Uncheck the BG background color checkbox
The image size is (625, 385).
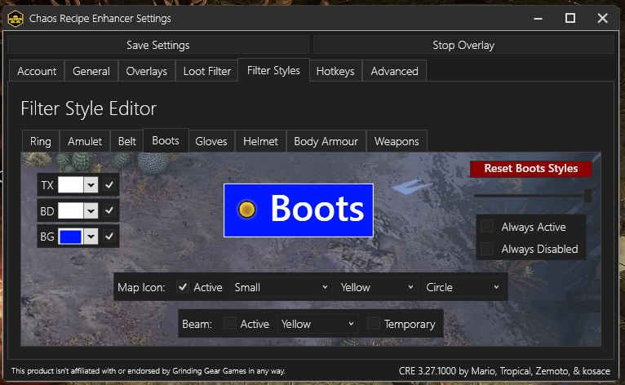[x=109, y=237]
